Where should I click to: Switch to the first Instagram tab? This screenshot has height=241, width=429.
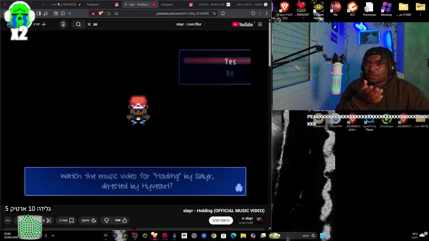click(102, 4)
